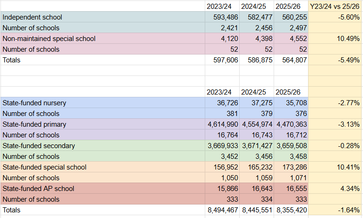This screenshot has width=363, height=218.
Task: Select the 8,355,420 totals cell
Action: click(291, 210)
